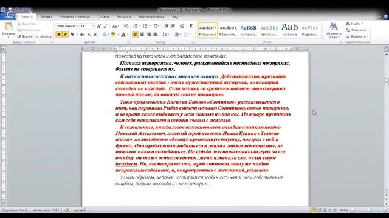389x218 pixels.
Task: Toggle align text left
Action: click(135, 35)
